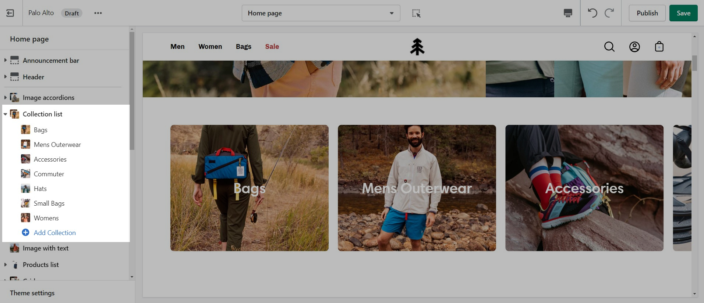Select the Mens Outerwear collection block
704x303 pixels.
coord(57,145)
